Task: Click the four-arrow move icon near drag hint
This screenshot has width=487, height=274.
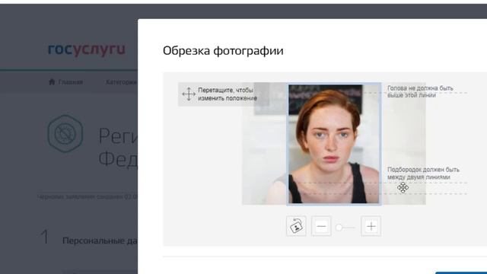Action: 189,94
